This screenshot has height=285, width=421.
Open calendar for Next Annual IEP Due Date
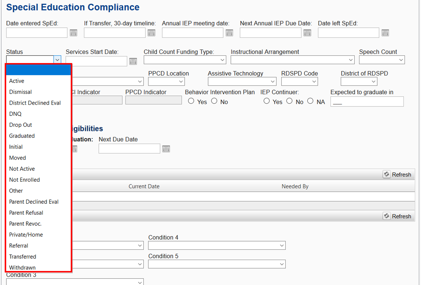[x=307, y=33]
